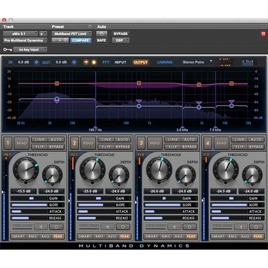This screenshot has height=268, width=268.
Task: Toggle FLIP on band 1
Action: [x=39, y=147]
